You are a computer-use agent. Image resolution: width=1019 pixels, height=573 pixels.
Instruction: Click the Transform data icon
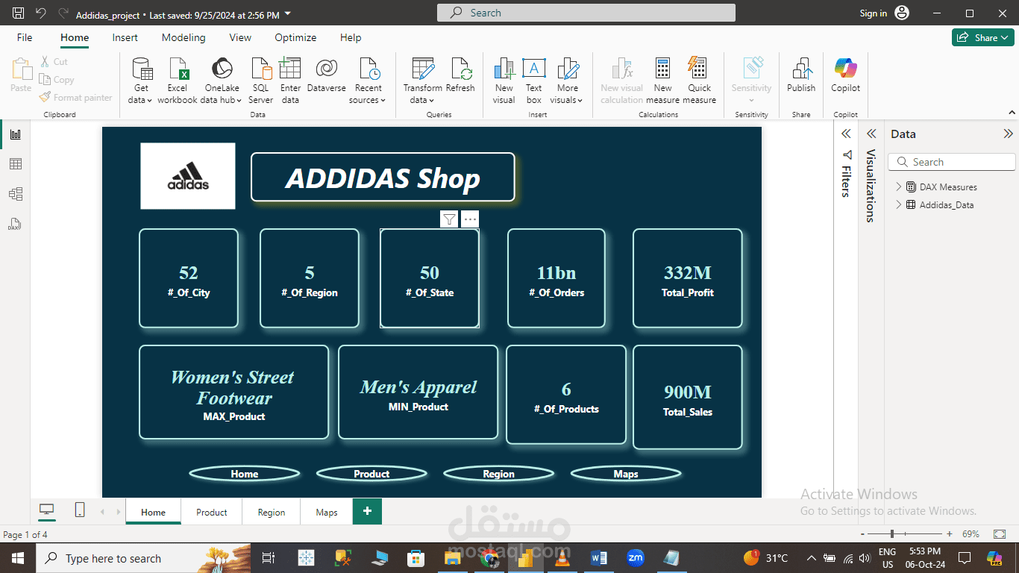pos(423,69)
